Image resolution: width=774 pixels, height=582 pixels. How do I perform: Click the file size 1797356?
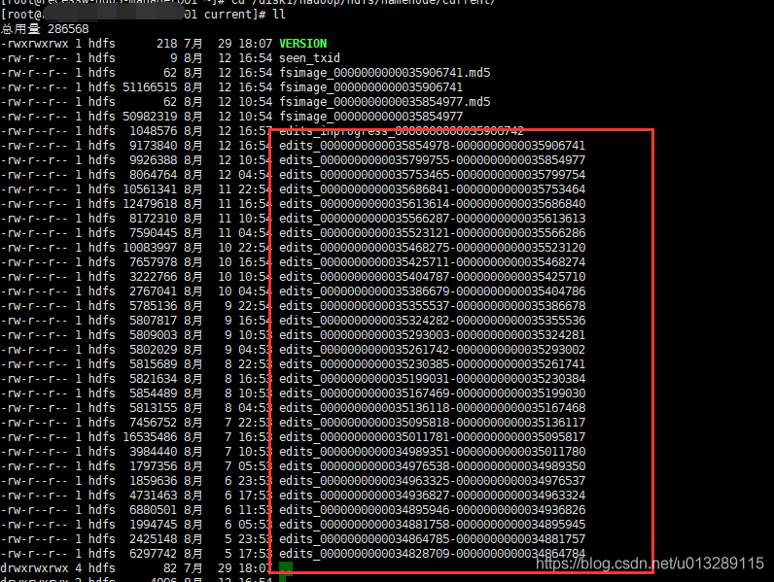click(x=153, y=466)
